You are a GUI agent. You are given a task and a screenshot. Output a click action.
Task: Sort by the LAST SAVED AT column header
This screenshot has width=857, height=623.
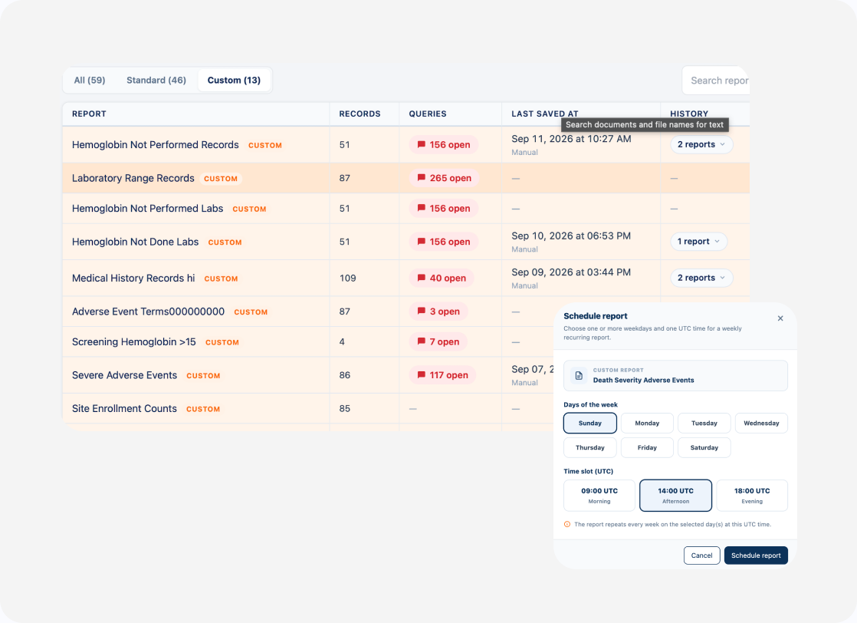pyautogui.click(x=544, y=114)
